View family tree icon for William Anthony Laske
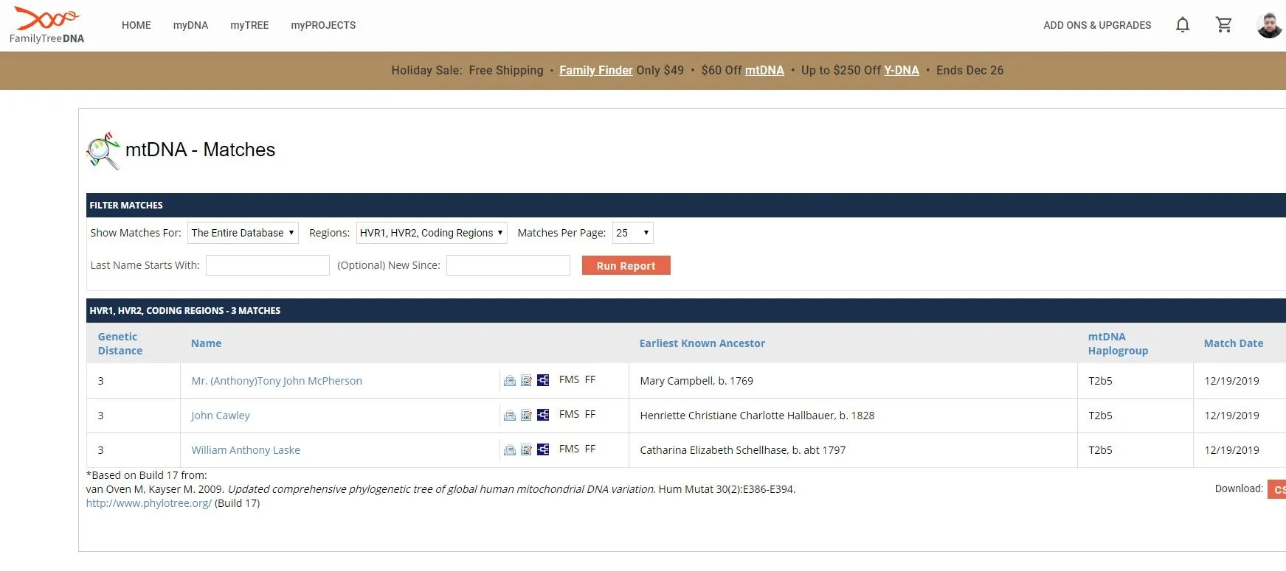Viewport: 1286px width, 571px height. (x=543, y=449)
